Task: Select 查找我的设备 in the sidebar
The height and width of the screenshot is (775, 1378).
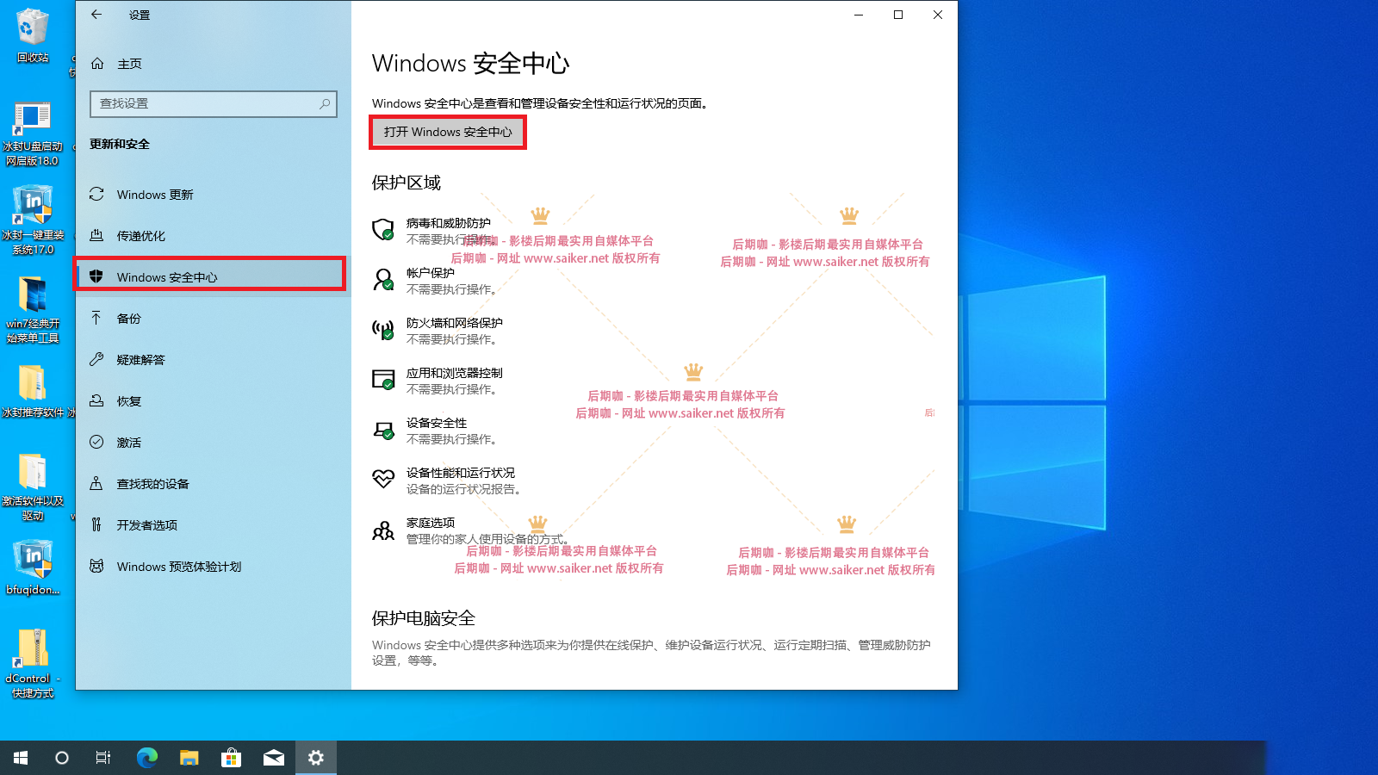Action: click(x=214, y=483)
